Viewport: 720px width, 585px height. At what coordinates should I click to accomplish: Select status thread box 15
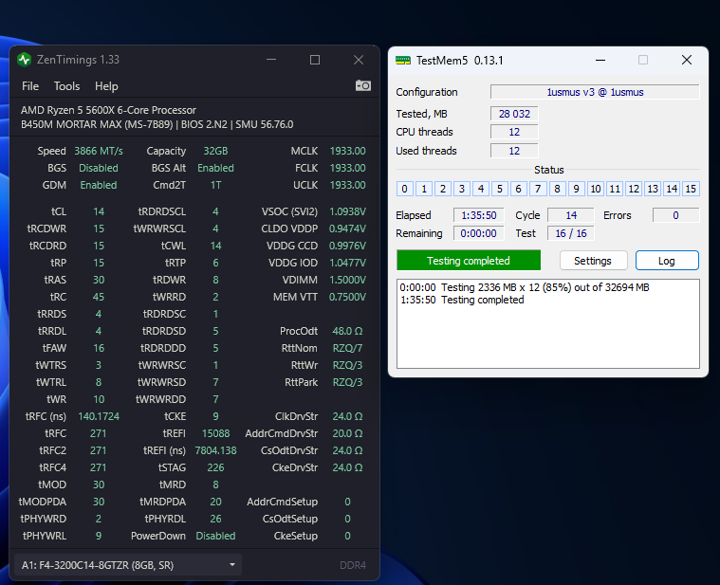691,189
